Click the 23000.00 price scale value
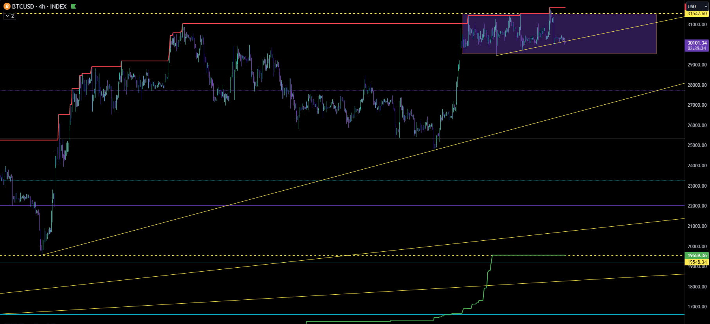710x324 pixels. (x=697, y=186)
